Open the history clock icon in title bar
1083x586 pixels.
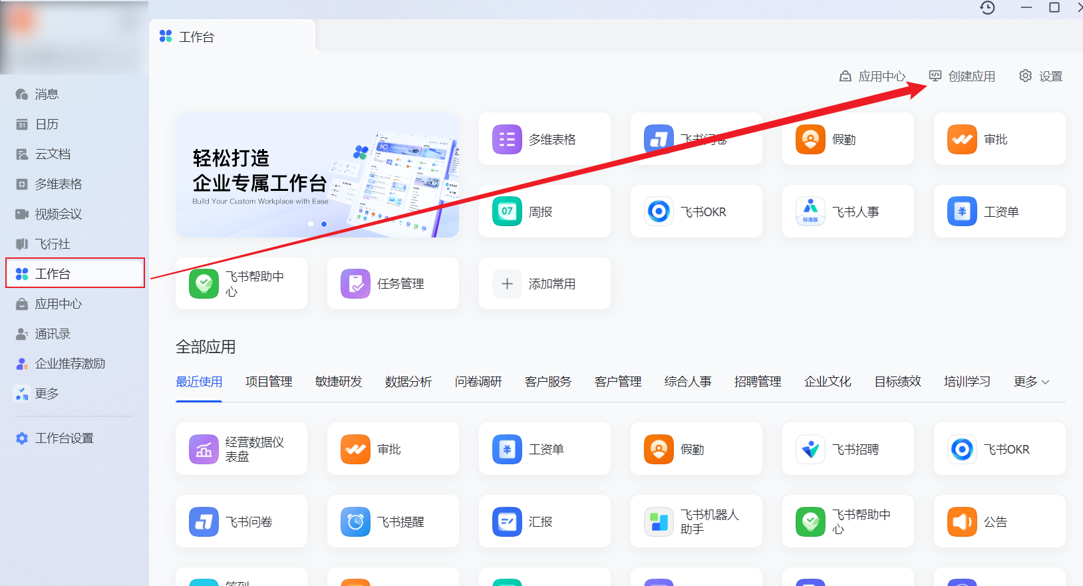[988, 7]
